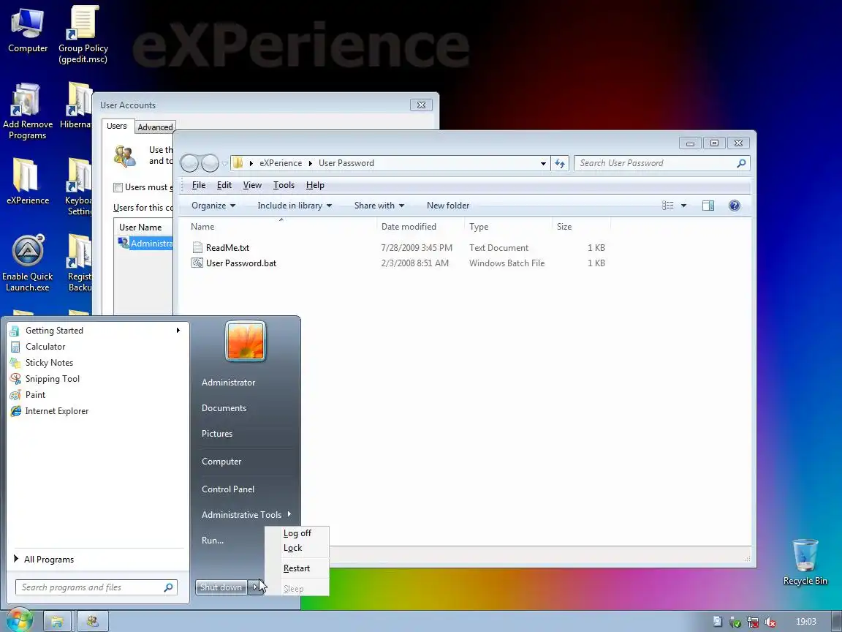Viewport: 842px width, 632px height.
Task: Select the Users tab in User Accounts
Action: (116, 126)
